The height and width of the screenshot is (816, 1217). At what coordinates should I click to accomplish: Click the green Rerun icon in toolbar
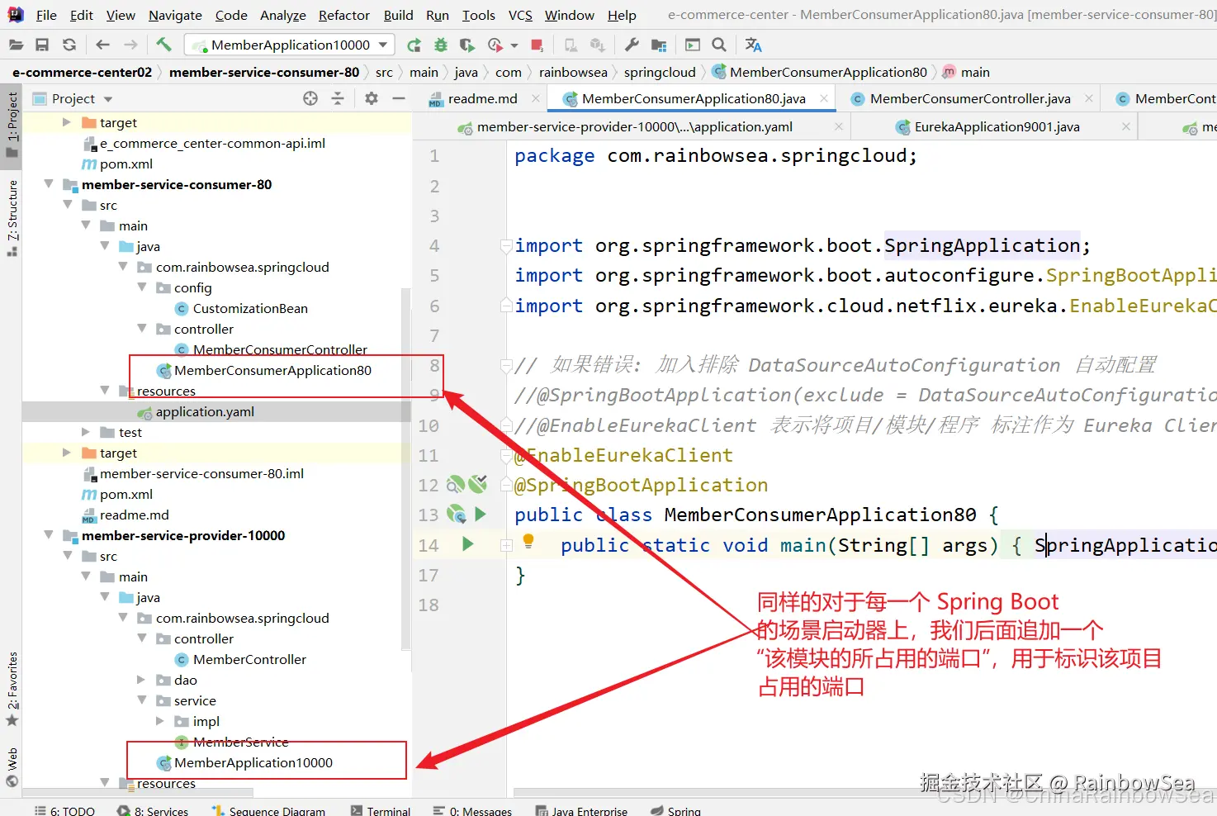[x=414, y=45]
